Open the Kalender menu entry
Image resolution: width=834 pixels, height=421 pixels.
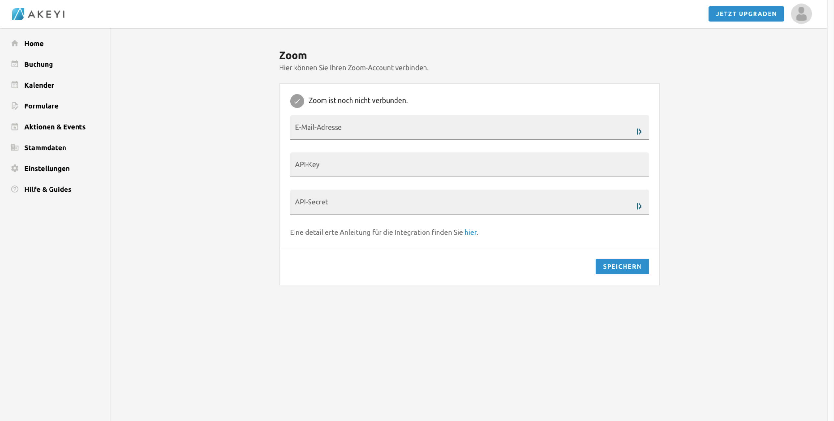click(39, 85)
